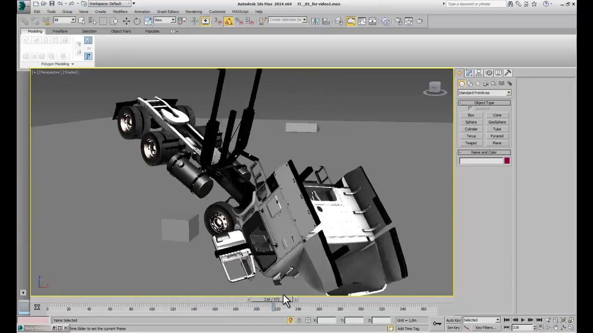The width and height of the screenshot is (593, 333).
Task: Click the Teapot primitive button
Action: pyautogui.click(x=471, y=143)
